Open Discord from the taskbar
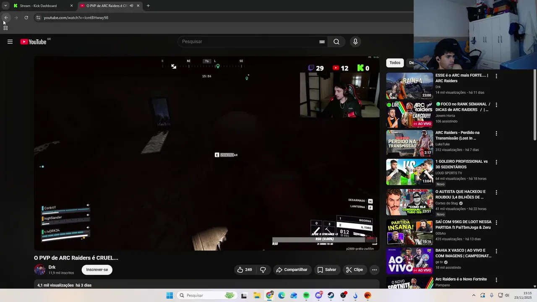Screen dimensions: 537x302 (x=318, y=295)
